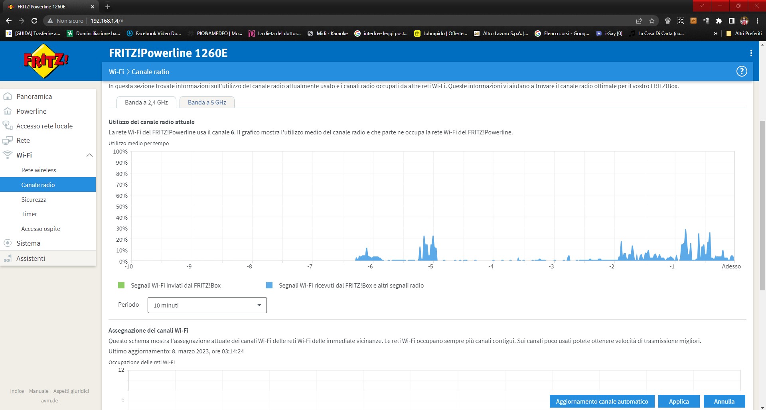Show more bookmarks chevron
The image size is (766, 410).
pos(715,34)
